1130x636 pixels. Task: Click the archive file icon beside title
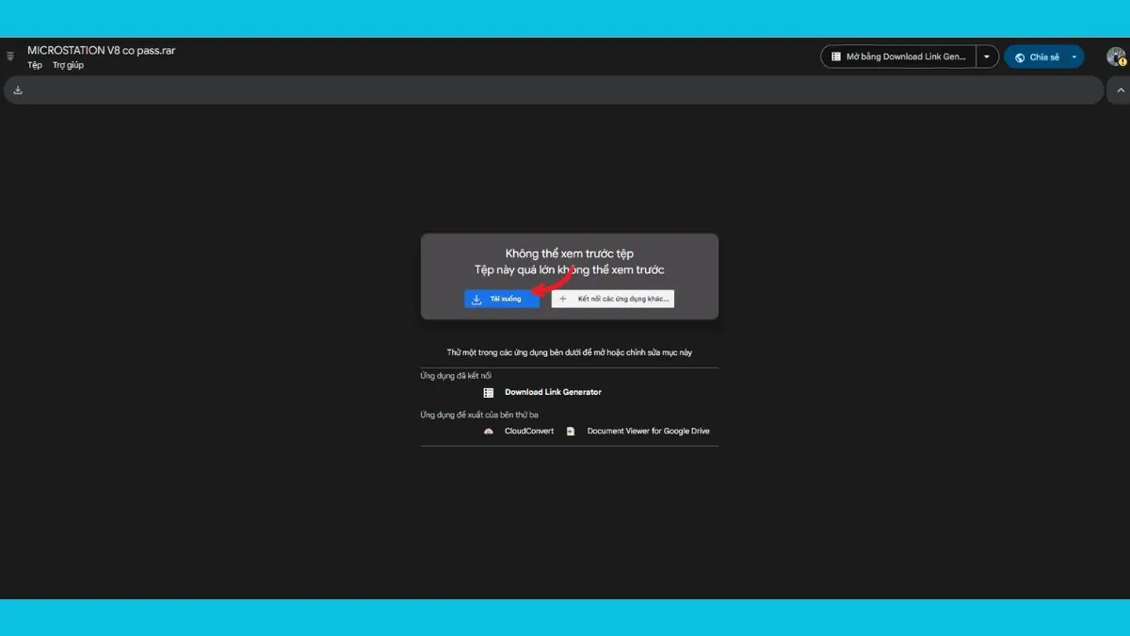10,57
